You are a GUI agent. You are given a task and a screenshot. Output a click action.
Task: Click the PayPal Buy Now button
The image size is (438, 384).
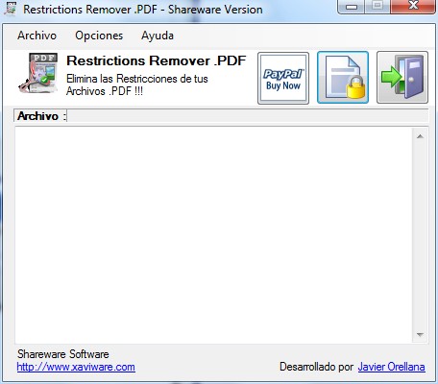283,79
